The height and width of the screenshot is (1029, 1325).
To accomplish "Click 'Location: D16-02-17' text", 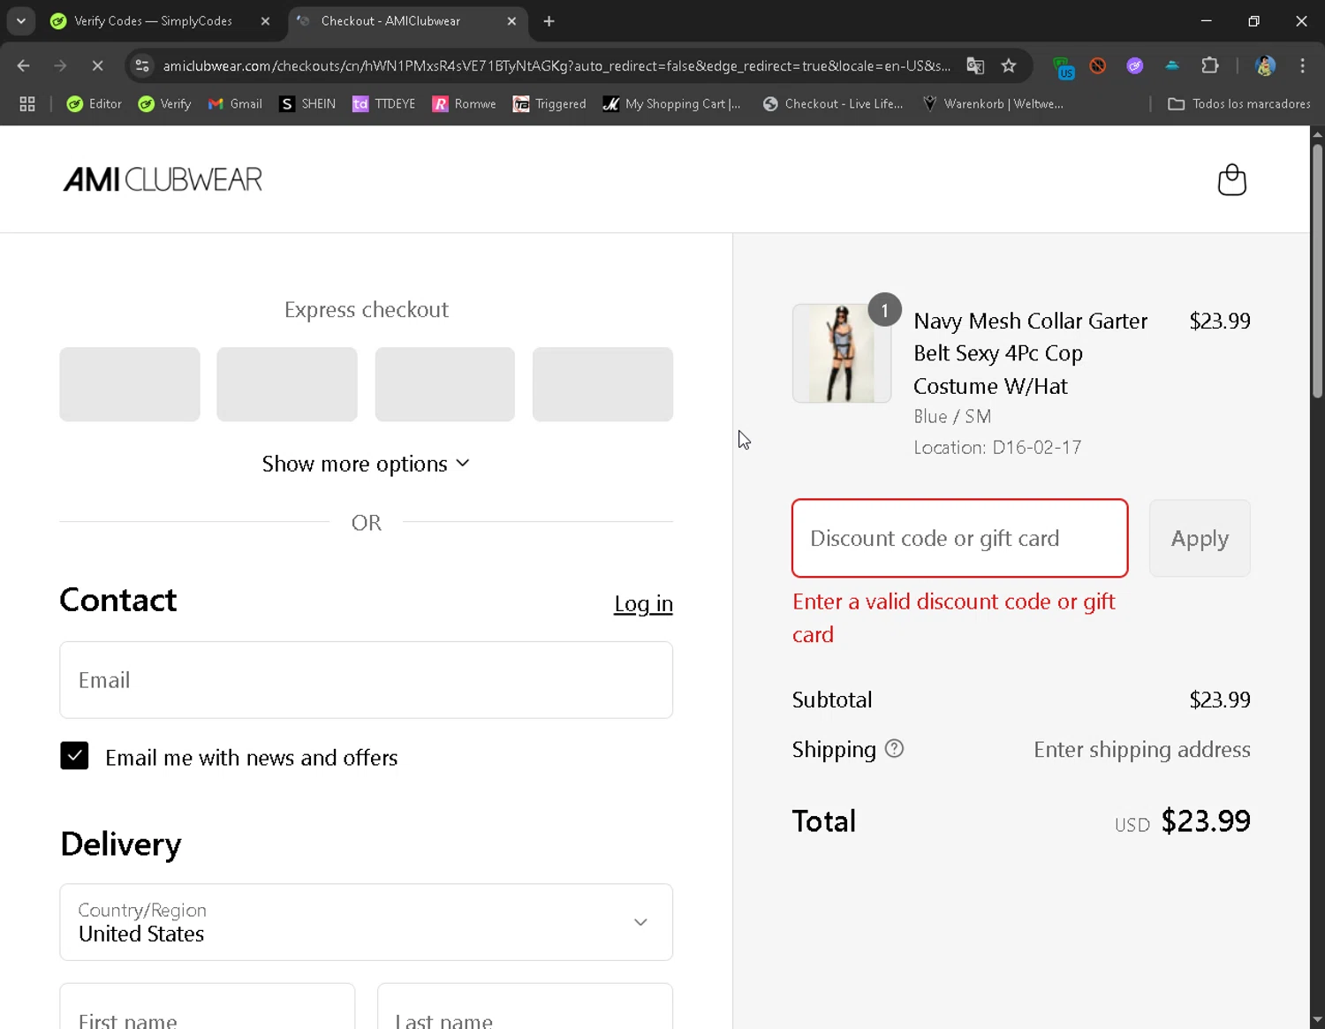I will click(997, 447).
